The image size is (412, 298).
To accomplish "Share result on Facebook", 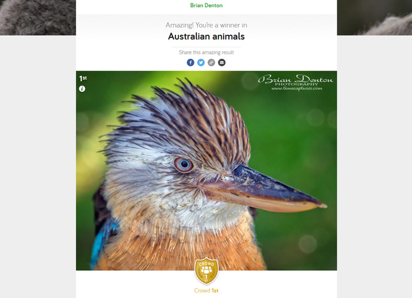I will coord(191,62).
